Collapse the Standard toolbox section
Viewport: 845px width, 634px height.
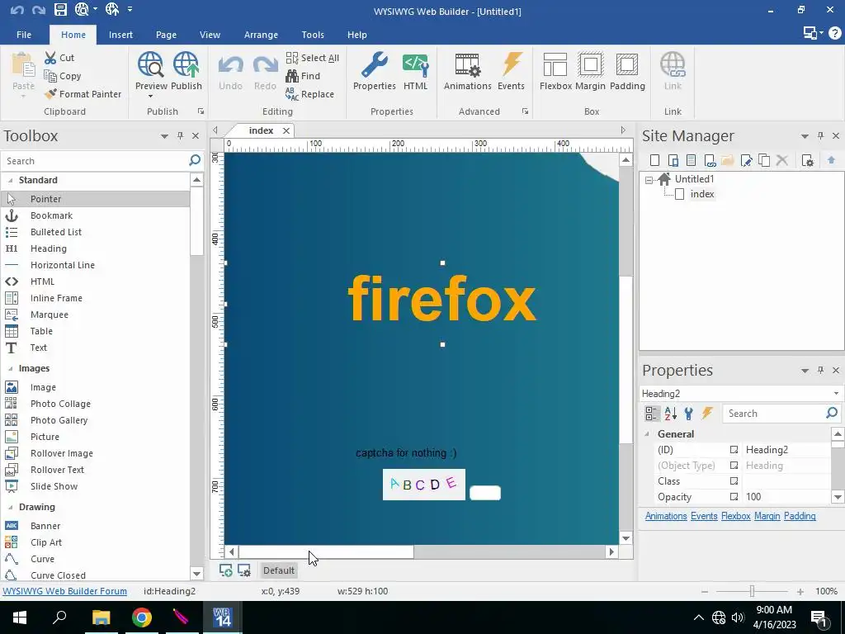(10, 180)
